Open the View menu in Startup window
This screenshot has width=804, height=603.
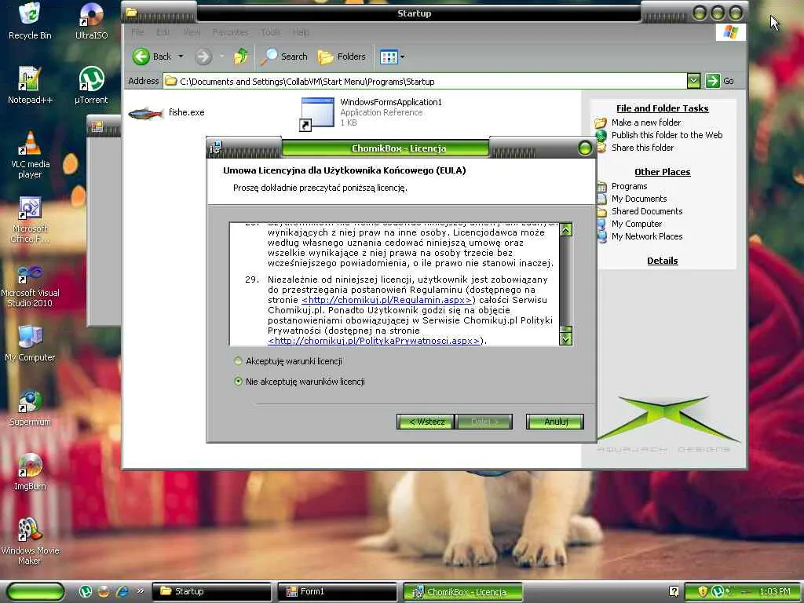coord(192,32)
